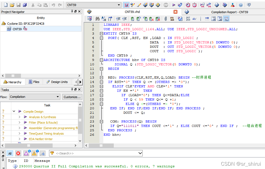Screen dimensions: 265x169
Task: Create a new file from the toolbar
Action: pyautogui.click(x=6, y=5)
